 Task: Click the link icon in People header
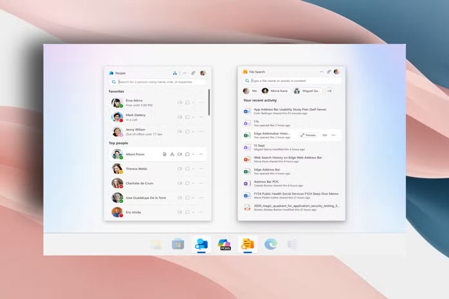tap(193, 73)
